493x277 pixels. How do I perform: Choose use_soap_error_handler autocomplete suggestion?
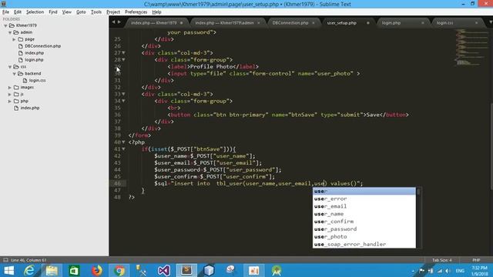(x=364, y=244)
